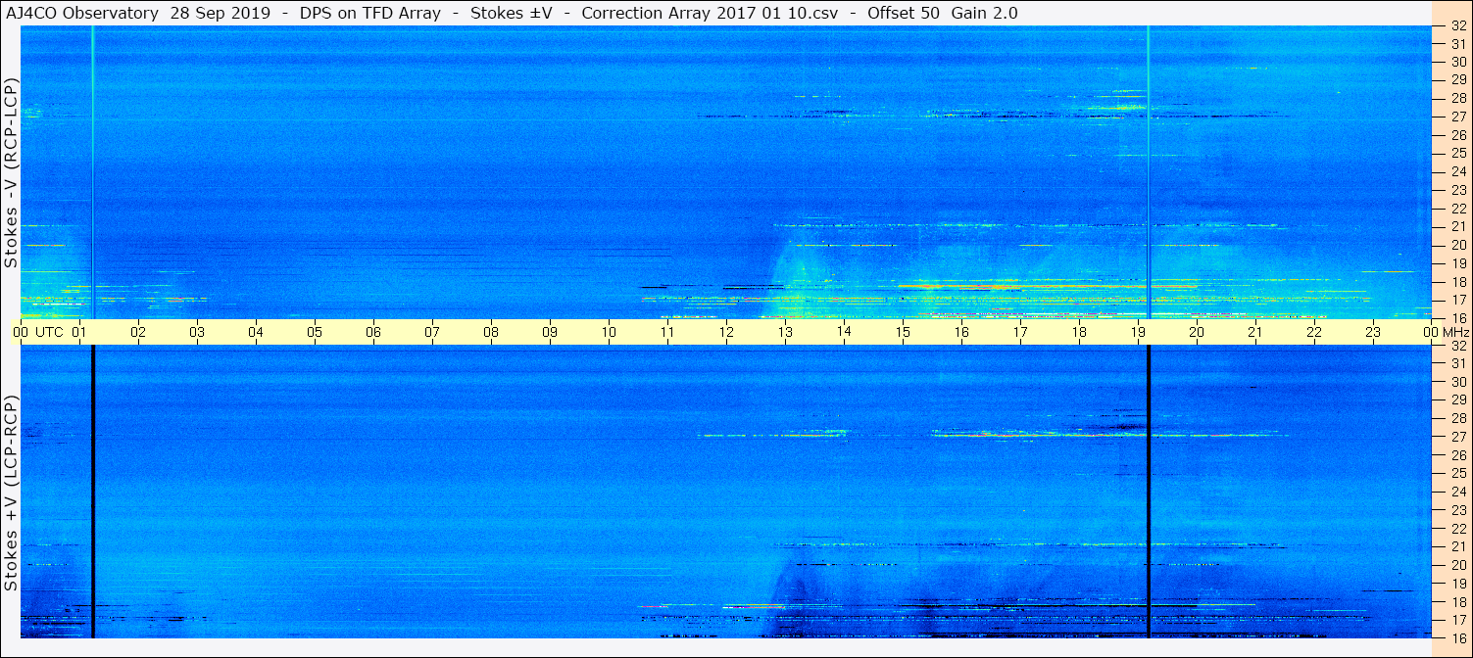Click the 32 MHz tick on upper scale
The height and width of the screenshot is (658, 1473).
point(1457,25)
